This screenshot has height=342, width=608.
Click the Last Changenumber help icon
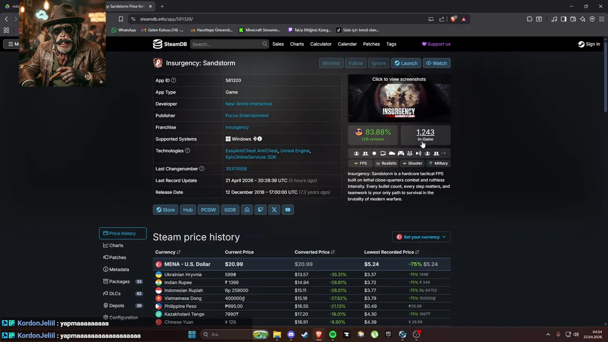click(202, 169)
